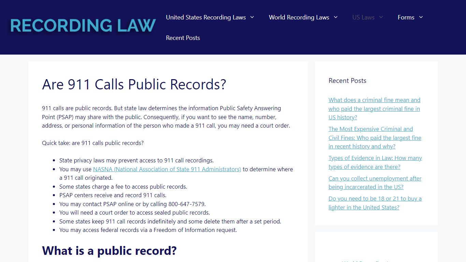Select bullet 'Some states charge a fee'

click(x=123, y=187)
